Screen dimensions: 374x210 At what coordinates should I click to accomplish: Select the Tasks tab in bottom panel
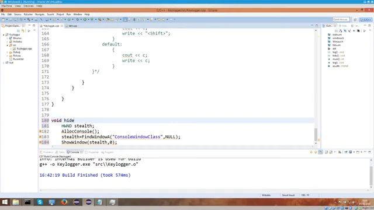coord(60,152)
